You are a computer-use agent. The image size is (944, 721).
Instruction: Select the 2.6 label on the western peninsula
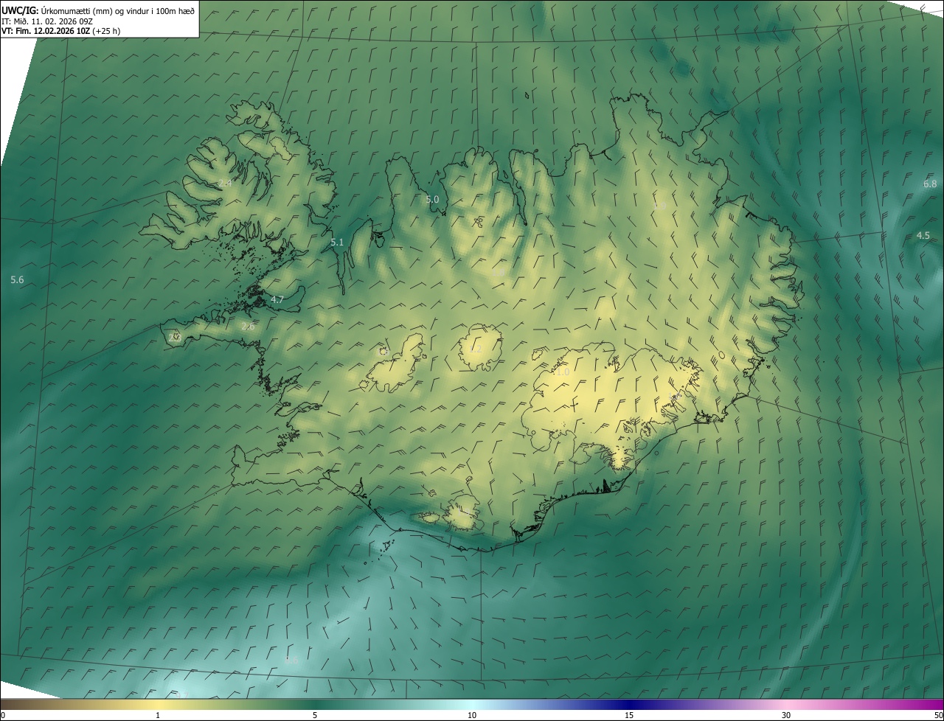pos(249,327)
